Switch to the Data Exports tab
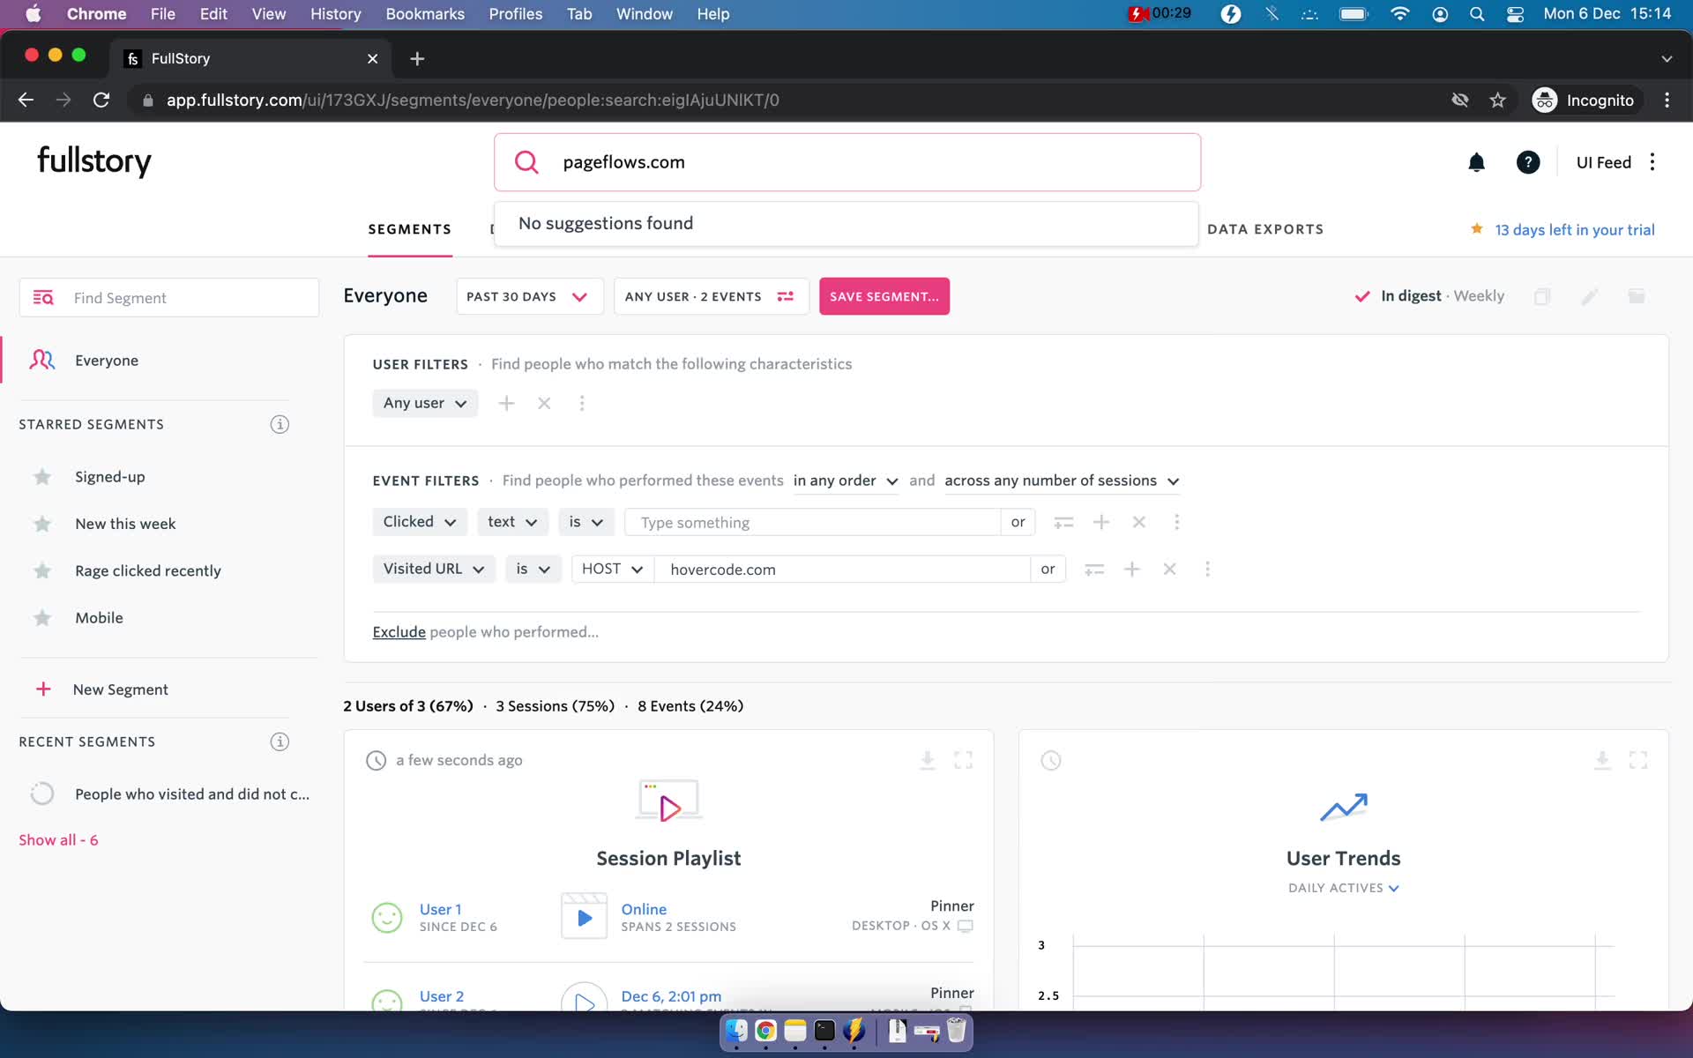Viewport: 1693px width, 1058px height. (x=1265, y=229)
